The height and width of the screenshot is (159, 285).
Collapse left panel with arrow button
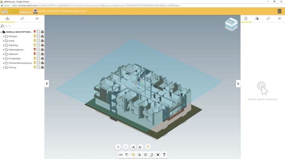(x=47, y=84)
